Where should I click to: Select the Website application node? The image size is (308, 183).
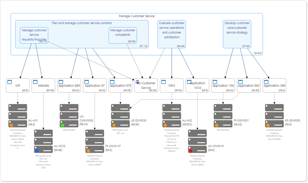pos(43,85)
